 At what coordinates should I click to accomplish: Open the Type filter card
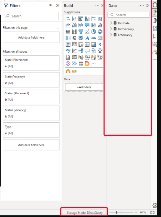tap(31, 130)
